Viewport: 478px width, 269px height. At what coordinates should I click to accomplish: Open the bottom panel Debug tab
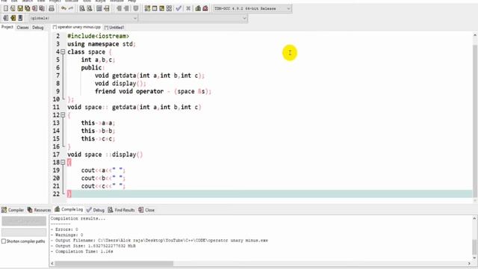click(96, 210)
